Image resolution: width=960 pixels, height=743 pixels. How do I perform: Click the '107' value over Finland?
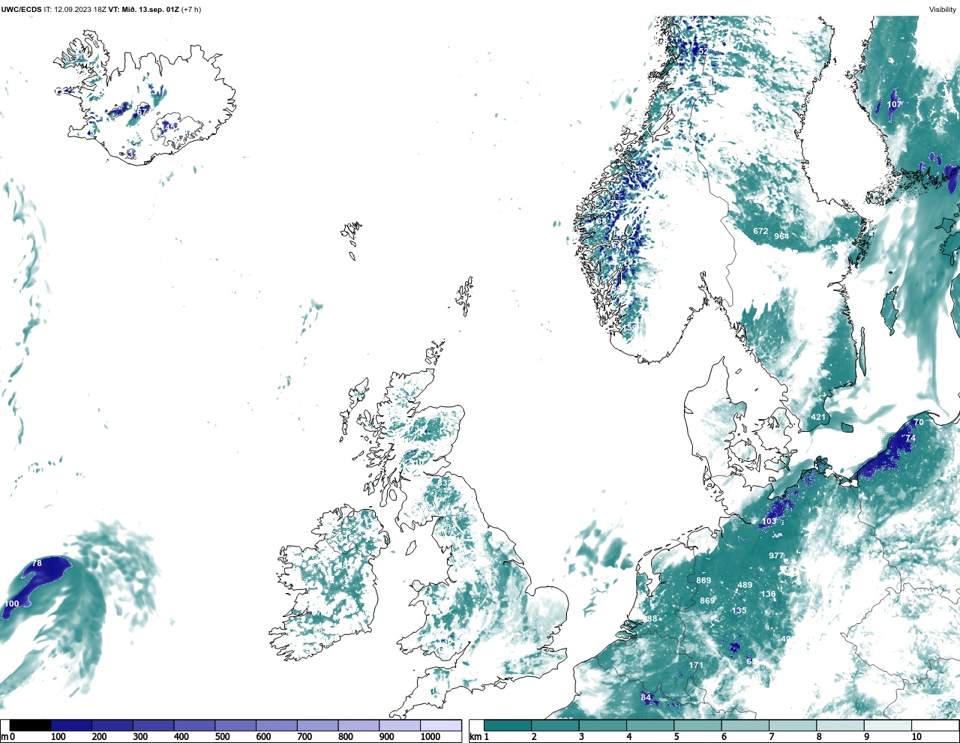pos(895,104)
